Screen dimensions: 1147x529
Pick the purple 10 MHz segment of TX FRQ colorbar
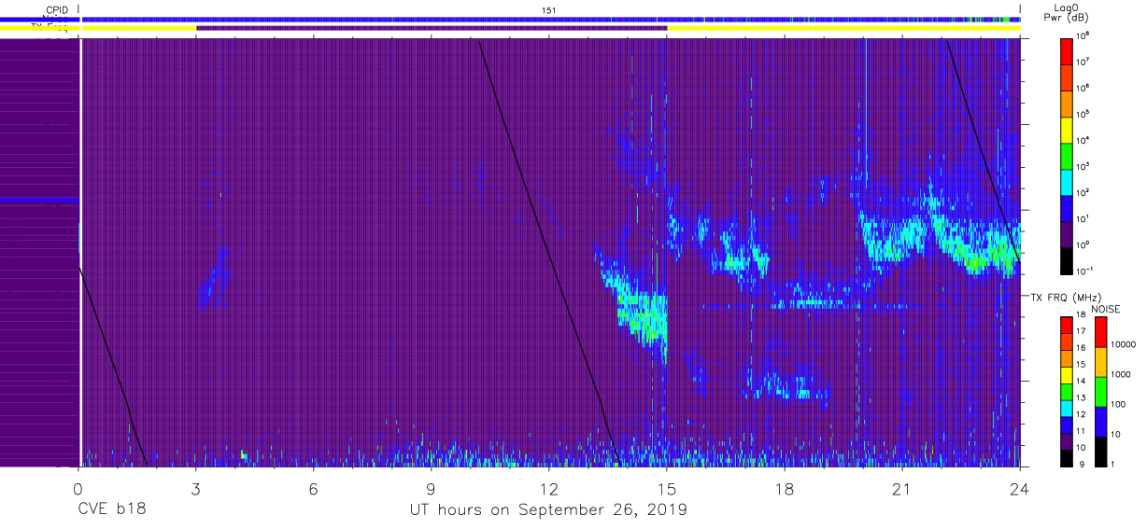[x=1067, y=440]
